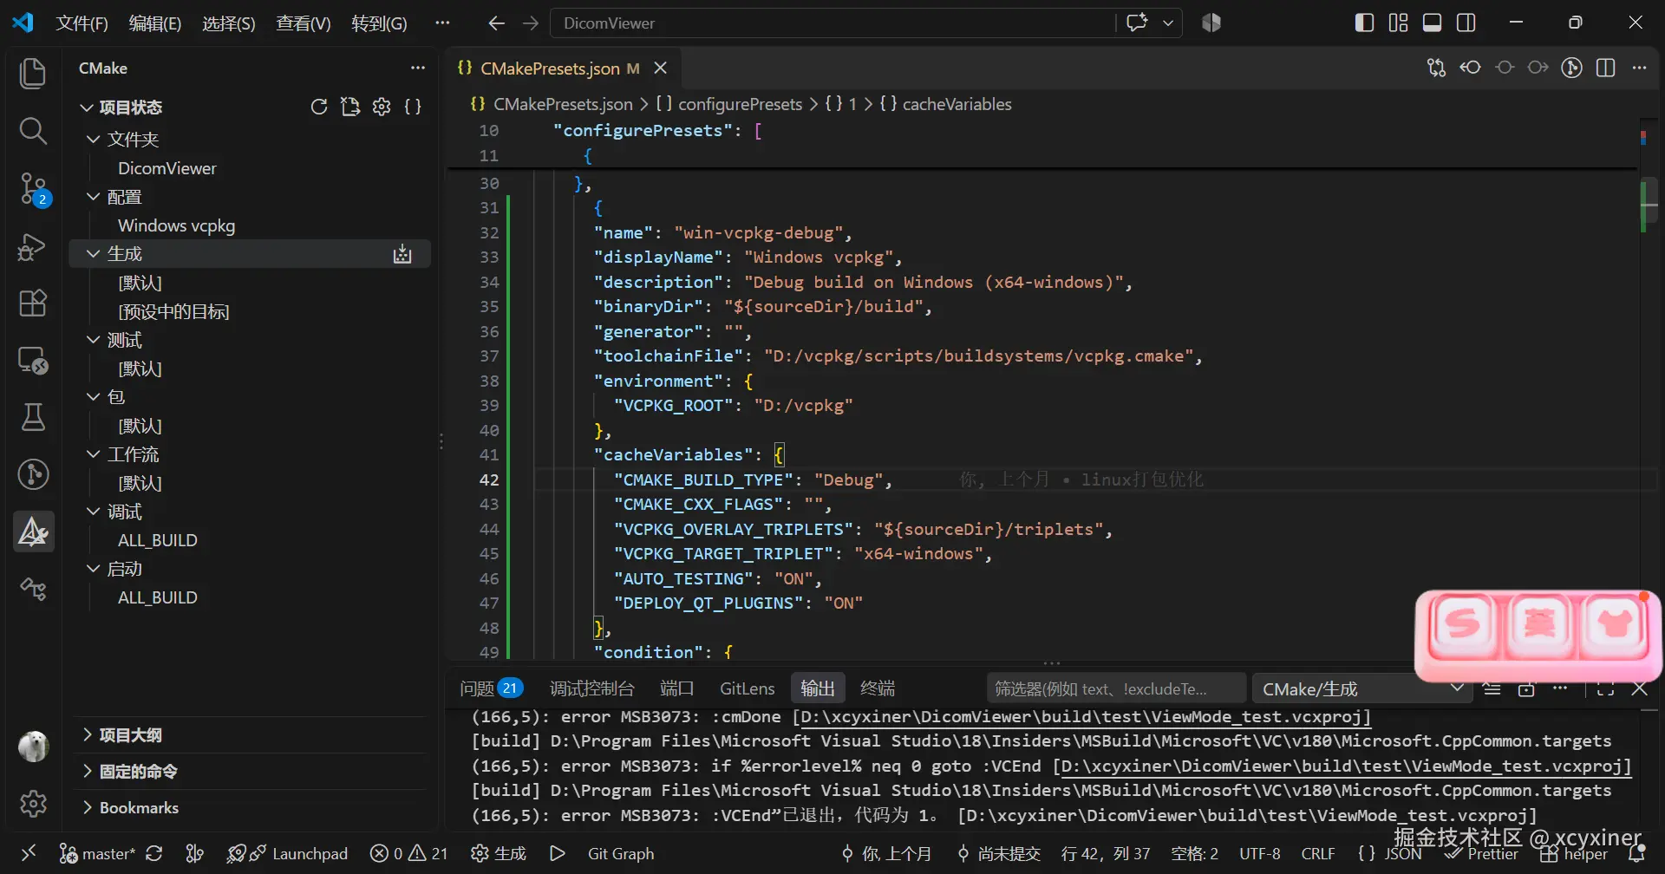Open the Explorer view in activity bar
Viewport: 1665px width, 874px height.
[33, 74]
